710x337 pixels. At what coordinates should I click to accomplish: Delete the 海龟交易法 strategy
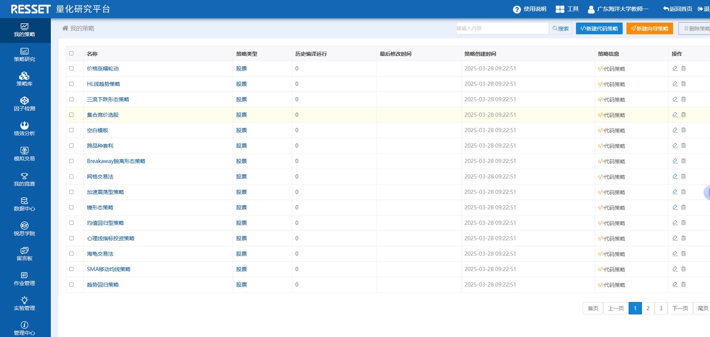pyautogui.click(x=684, y=253)
